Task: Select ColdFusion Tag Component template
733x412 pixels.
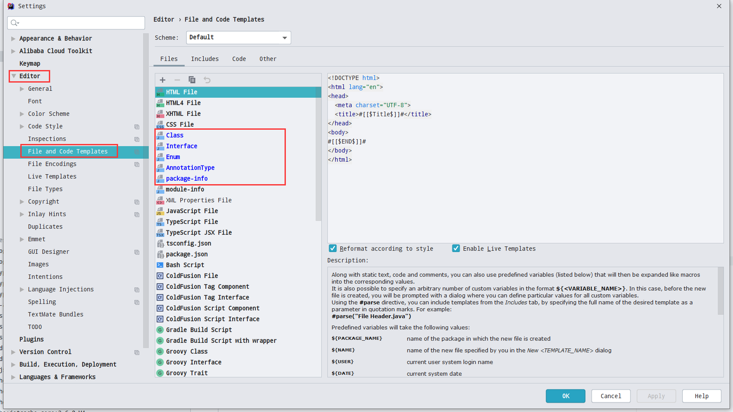Action: click(208, 287)
